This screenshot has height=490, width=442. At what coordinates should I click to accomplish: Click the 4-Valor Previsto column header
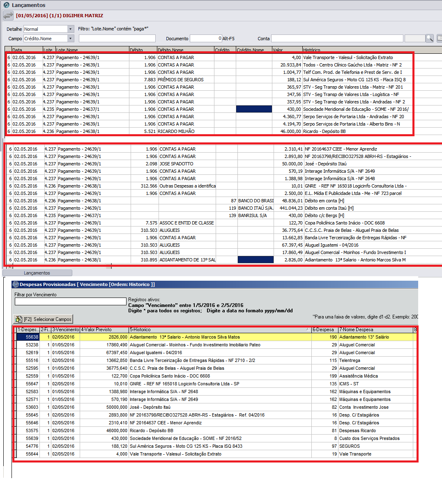coord(104,330)
